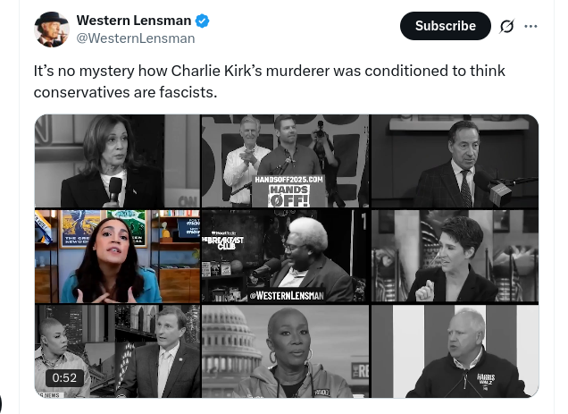The height and width of the screenshot is (414, 568).
Task: Click the Western Lensman display name
Action: tap(134, 21)
